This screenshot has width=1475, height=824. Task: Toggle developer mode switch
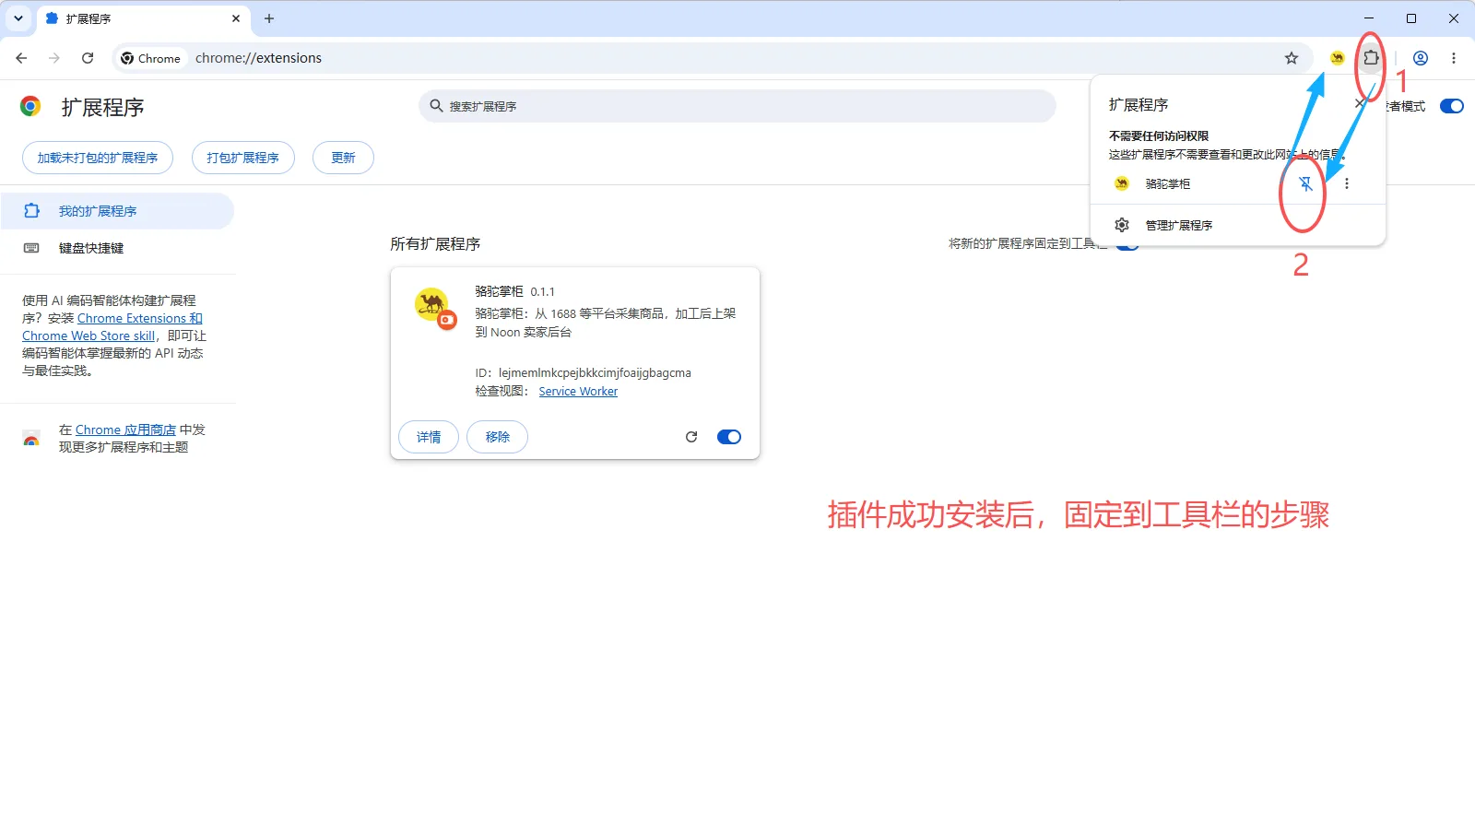tap(1452, 106)
